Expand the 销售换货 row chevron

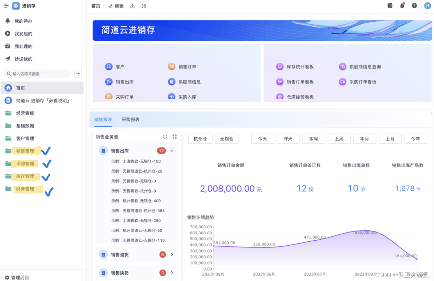coord(172,273)
